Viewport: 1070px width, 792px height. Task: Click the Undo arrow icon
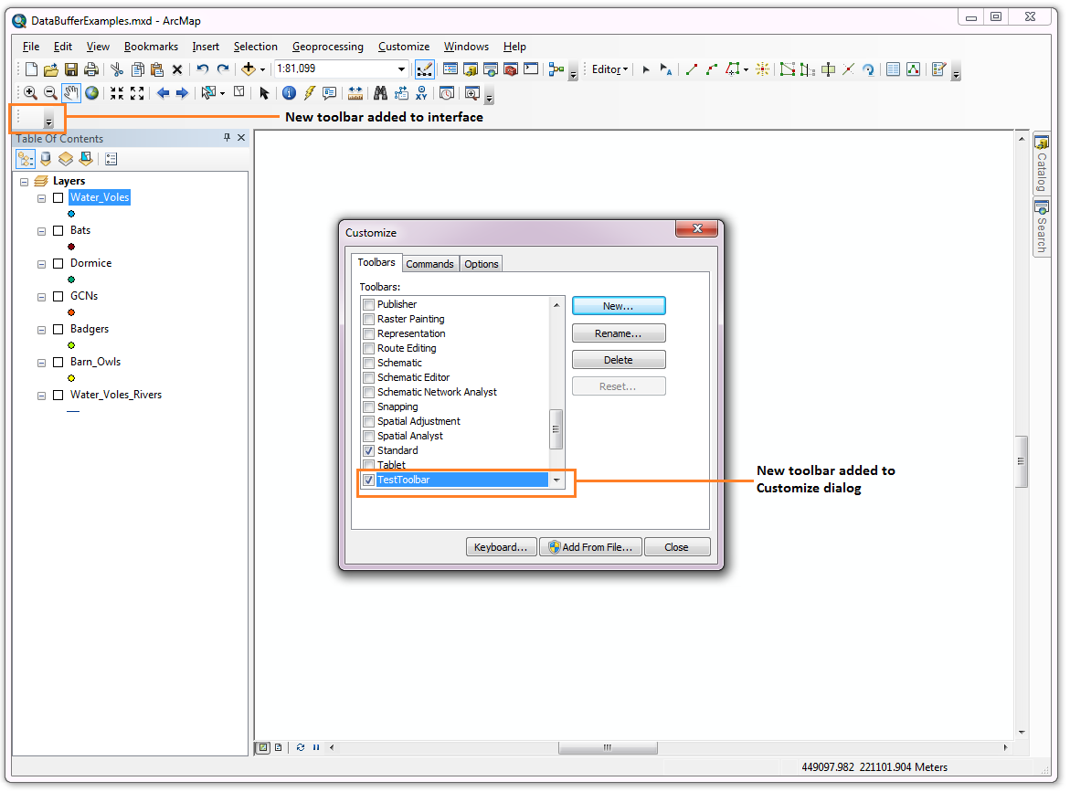coord(202,69)
